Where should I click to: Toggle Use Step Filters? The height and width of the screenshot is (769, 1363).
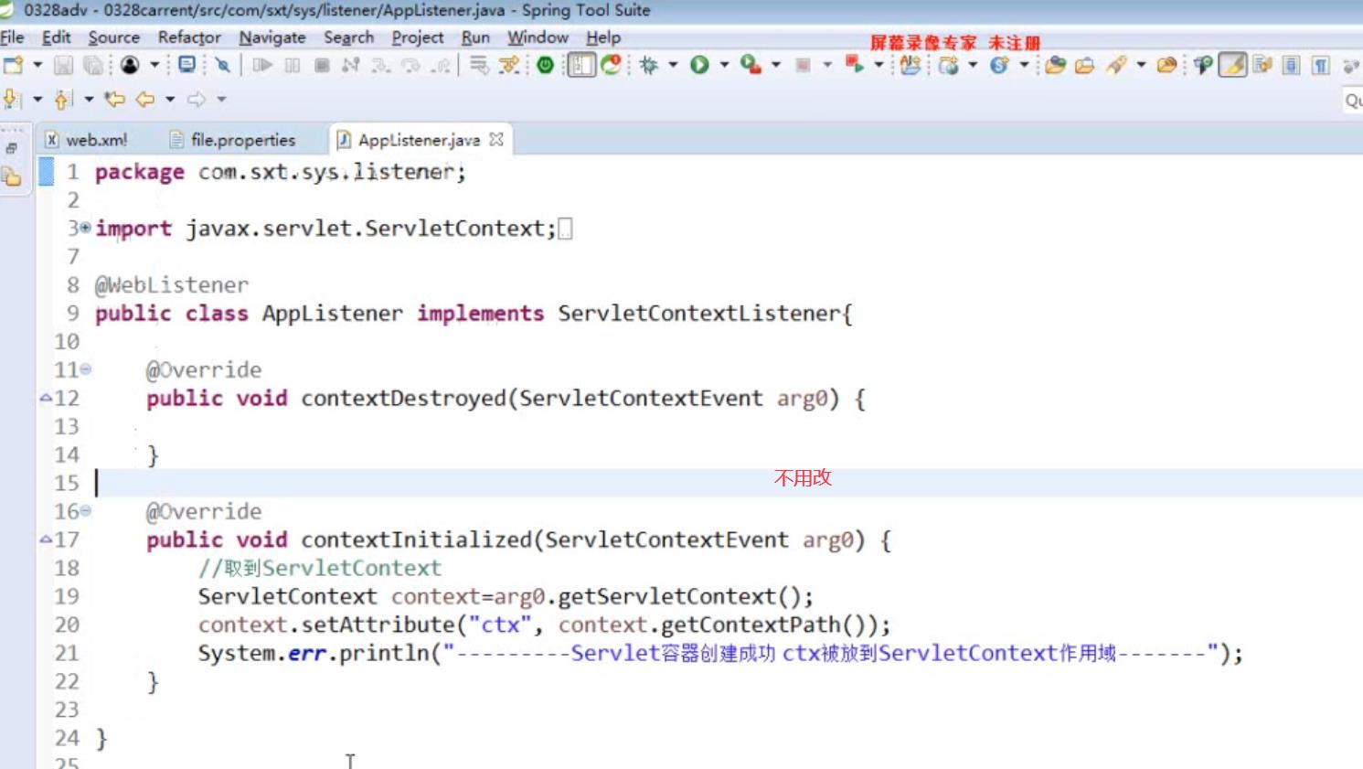click(x=509, y=65)
